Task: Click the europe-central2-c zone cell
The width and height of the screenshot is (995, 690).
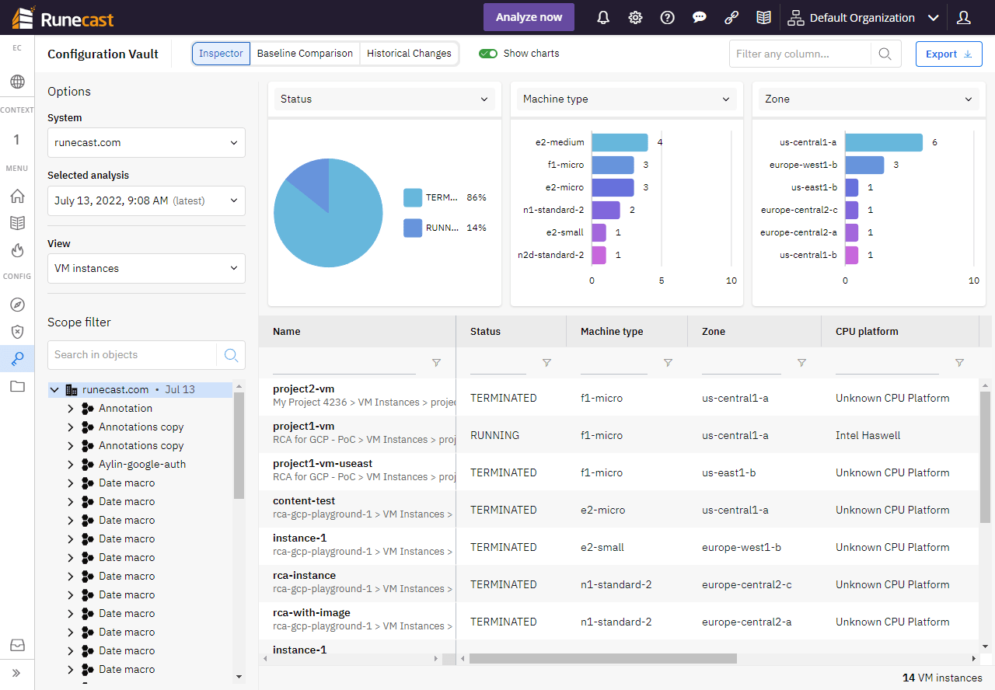Action: [746, 584]
